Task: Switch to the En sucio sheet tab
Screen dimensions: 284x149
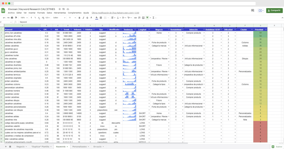Action: (x=98, y=147)
